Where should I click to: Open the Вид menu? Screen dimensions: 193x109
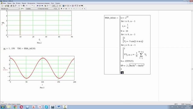tap(14, 3)
